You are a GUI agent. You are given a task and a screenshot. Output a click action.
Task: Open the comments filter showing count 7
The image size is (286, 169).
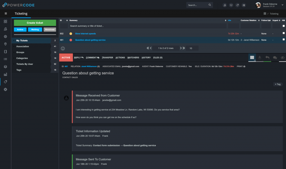tap(275, 57)
